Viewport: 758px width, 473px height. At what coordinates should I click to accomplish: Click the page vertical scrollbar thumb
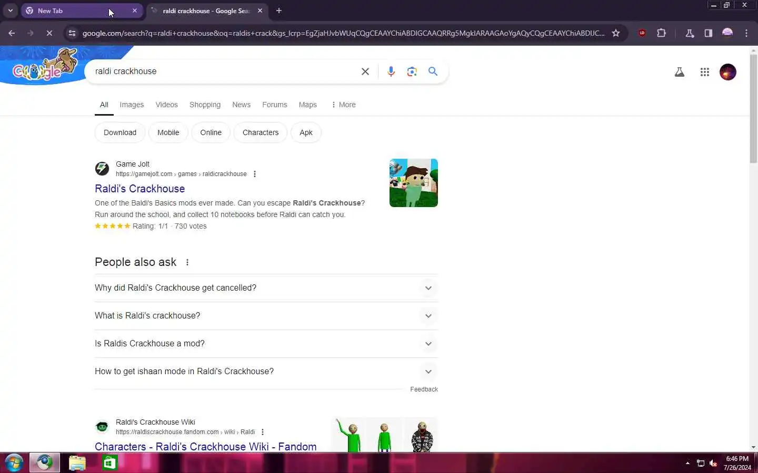753,108
